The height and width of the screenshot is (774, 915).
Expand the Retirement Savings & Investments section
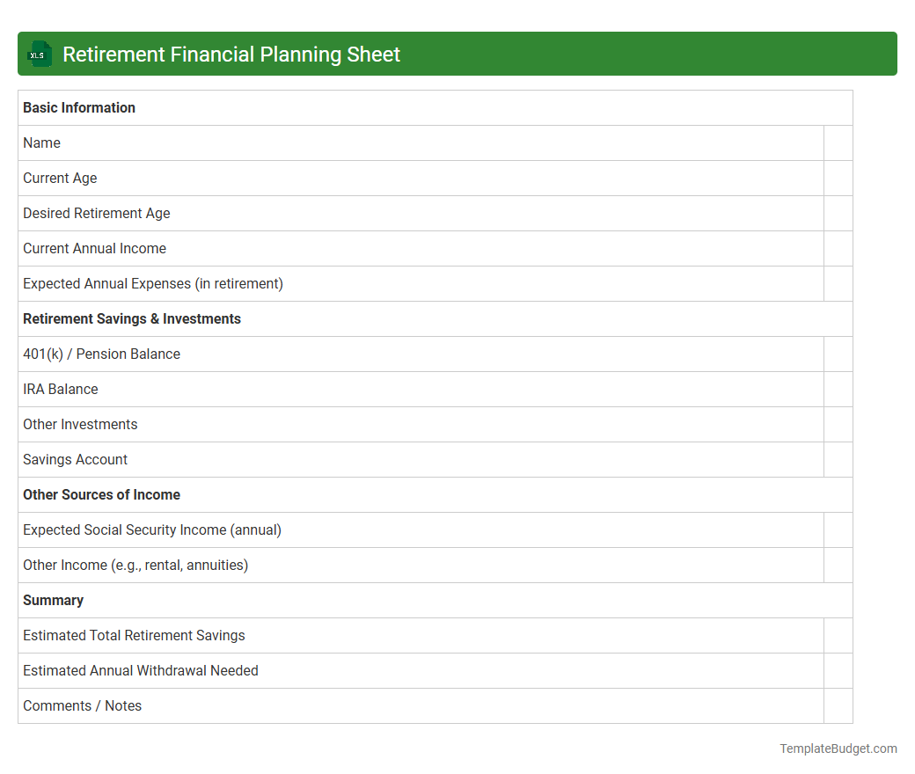tap(132, 318)
